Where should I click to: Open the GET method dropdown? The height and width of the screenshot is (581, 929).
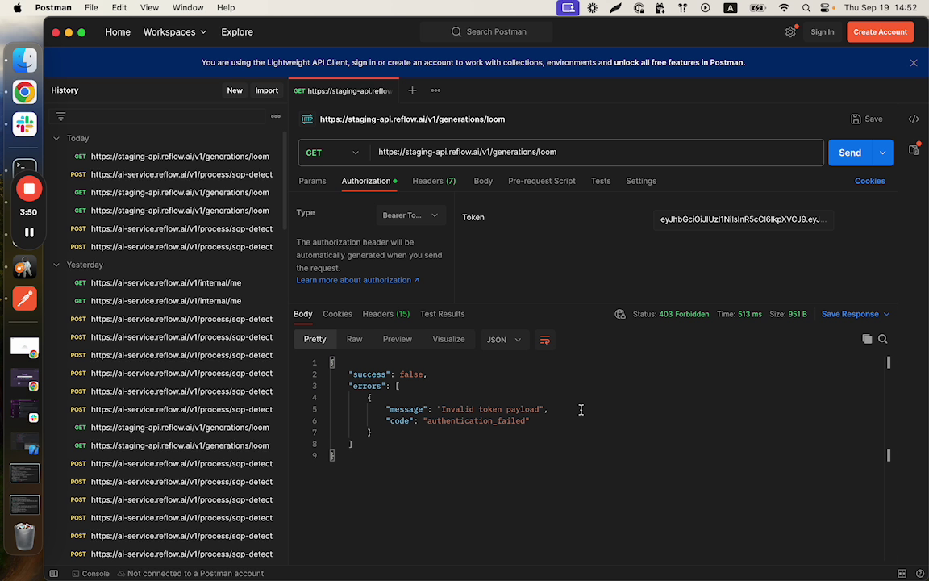pos(332,153)
